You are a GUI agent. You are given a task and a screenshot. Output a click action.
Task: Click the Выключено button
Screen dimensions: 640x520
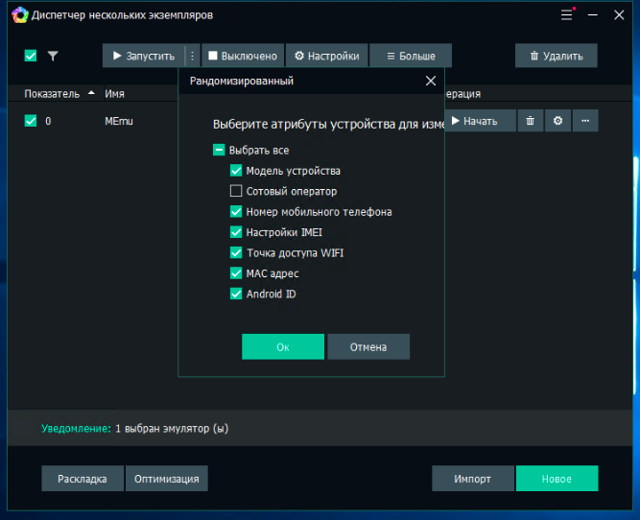(243, 56)
